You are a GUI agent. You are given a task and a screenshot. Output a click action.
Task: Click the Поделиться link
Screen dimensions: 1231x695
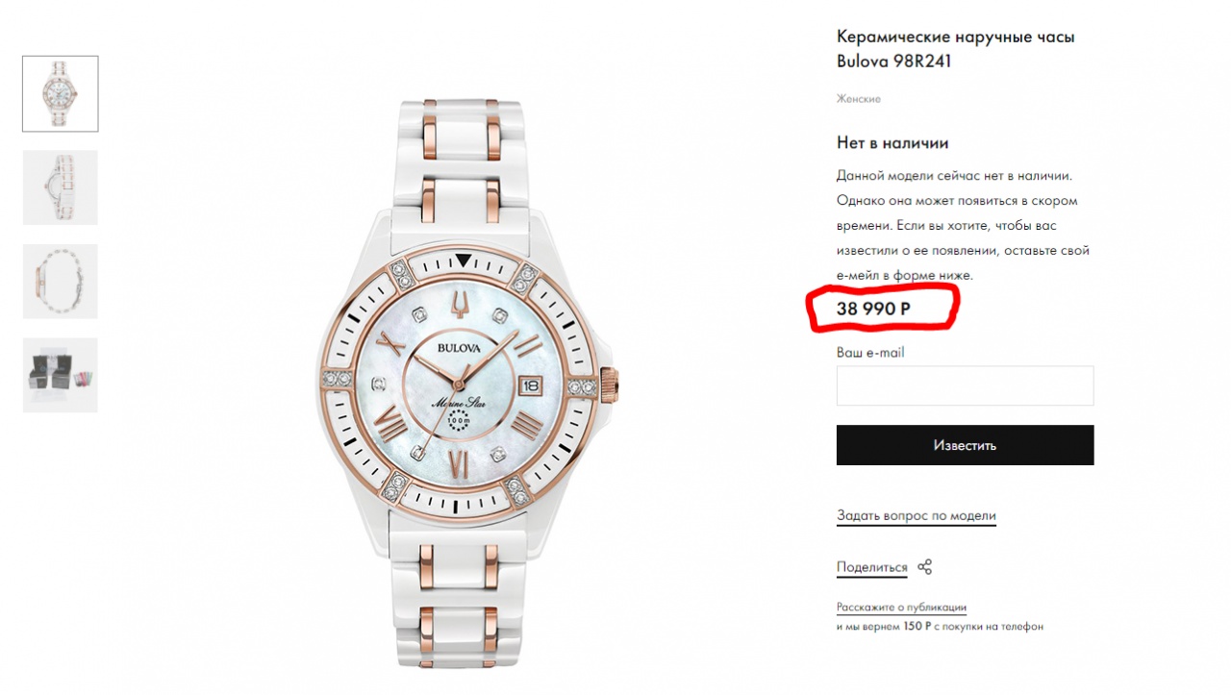click(871, 568)
